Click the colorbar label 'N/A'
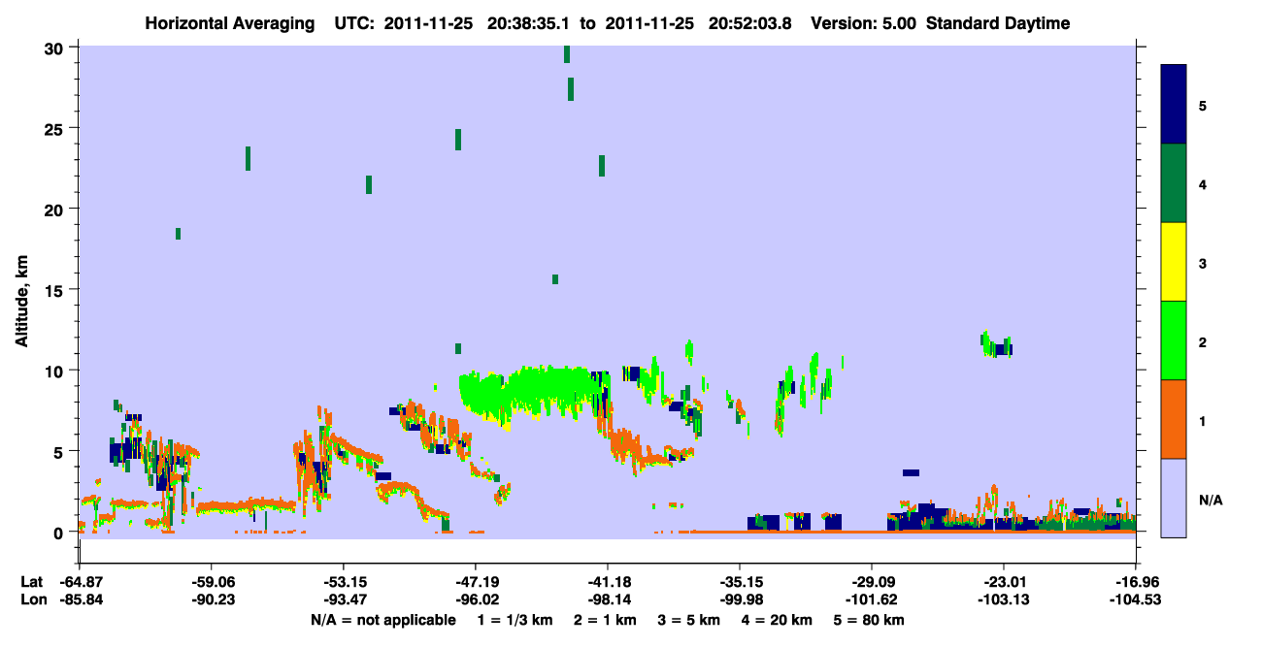 click(1210, 501)
